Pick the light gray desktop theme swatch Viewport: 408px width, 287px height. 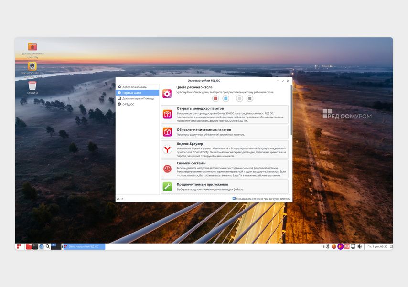point(240,98)
